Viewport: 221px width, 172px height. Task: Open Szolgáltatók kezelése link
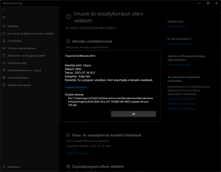tap(180, 44)
